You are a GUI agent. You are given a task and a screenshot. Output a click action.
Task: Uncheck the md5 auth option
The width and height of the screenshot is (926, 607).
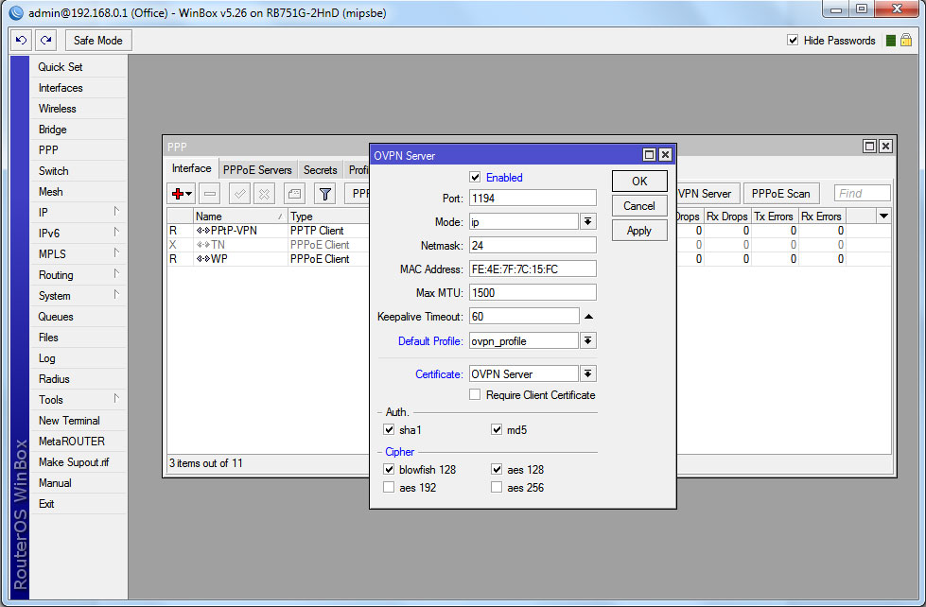[x=497, y=430]
